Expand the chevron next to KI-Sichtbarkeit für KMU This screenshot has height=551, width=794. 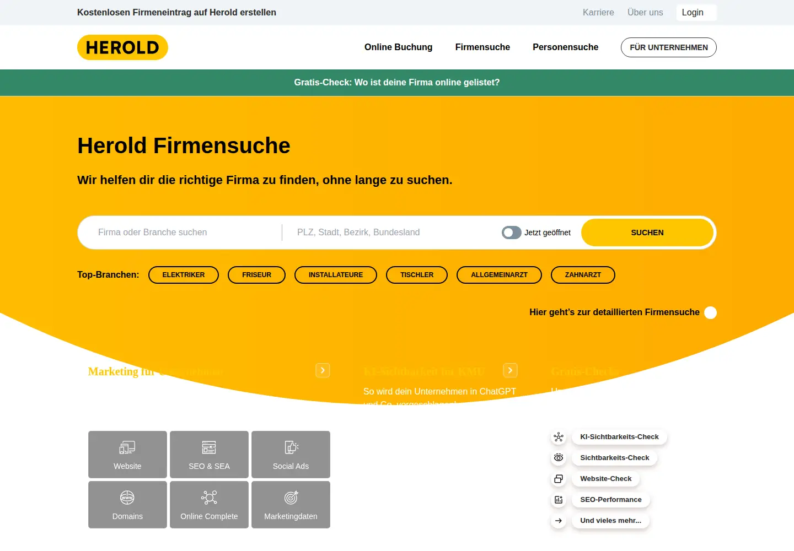click(510, 370)
